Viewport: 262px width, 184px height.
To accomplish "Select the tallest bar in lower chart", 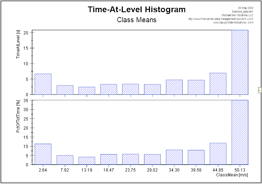I will [x=240, y=133].
